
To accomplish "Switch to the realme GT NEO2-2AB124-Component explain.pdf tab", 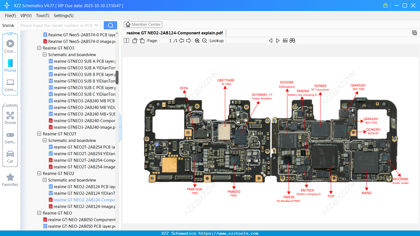I will 174,33.
